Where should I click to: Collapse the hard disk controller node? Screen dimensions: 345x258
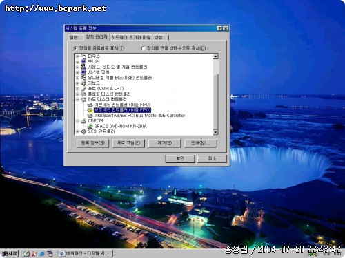pos(77,100)
